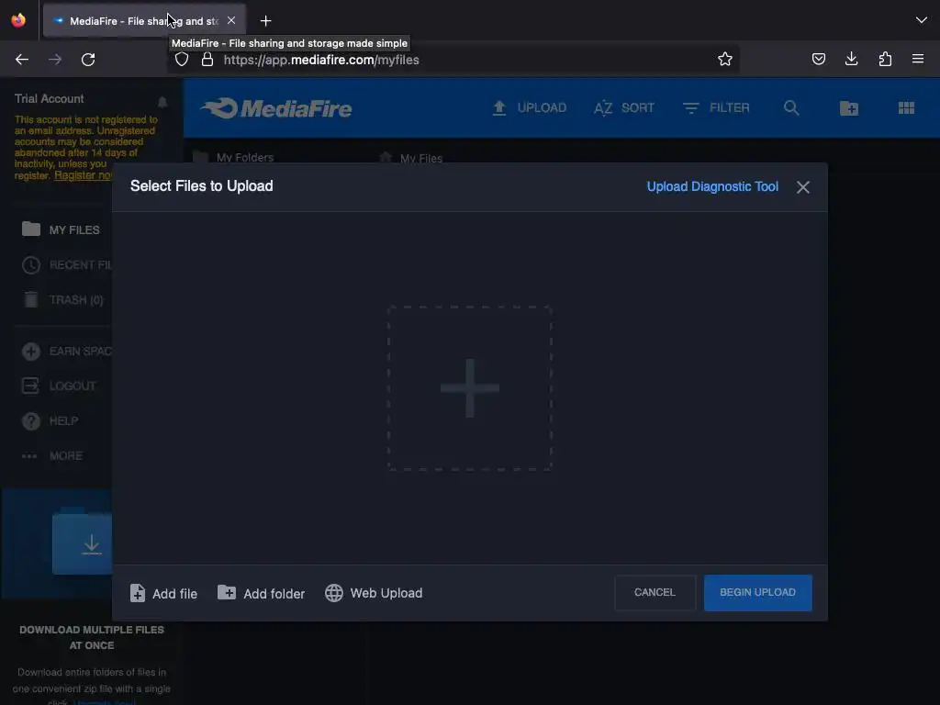View site security lock information
940x705 pixels.
[207, 60]
